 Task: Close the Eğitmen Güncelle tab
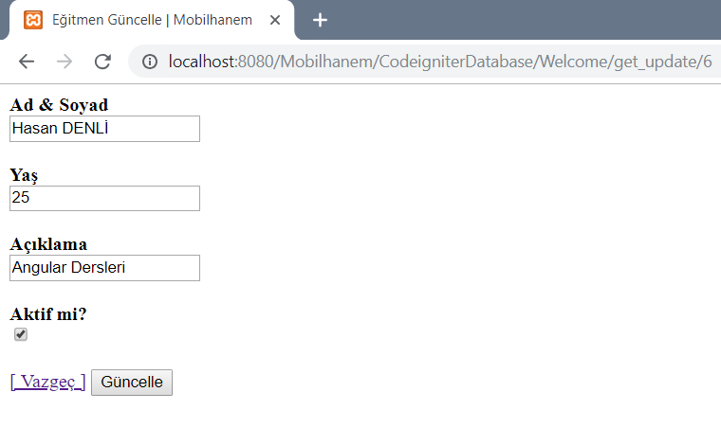pos(275,20)
